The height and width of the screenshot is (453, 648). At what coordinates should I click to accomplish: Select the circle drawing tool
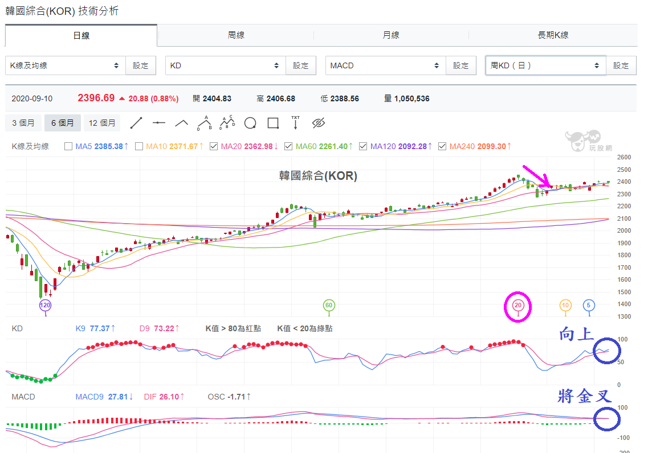click(250, 123)
